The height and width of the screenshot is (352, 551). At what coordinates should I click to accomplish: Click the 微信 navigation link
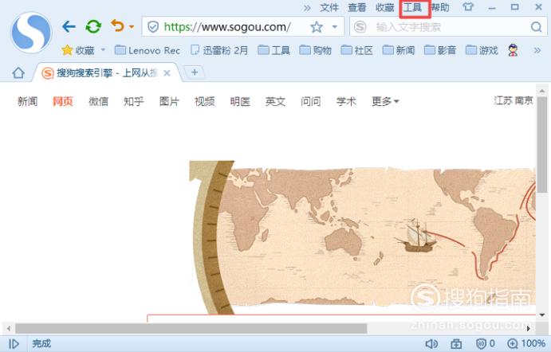pos(98,101)
